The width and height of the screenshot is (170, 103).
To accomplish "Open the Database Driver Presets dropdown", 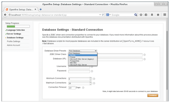I will (83, 51).
